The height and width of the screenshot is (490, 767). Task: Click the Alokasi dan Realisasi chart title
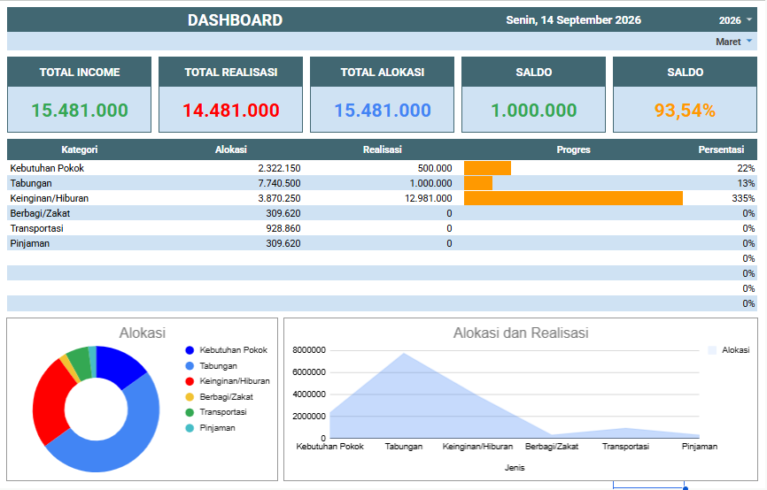point(521,333)
